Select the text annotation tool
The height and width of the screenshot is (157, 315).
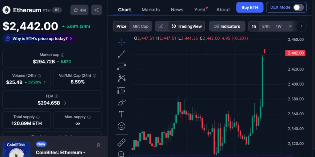[x=122, y=114]
